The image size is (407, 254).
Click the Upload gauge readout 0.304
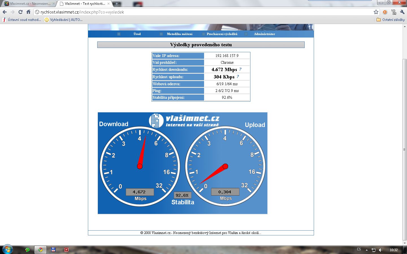(x=225, y=192)
